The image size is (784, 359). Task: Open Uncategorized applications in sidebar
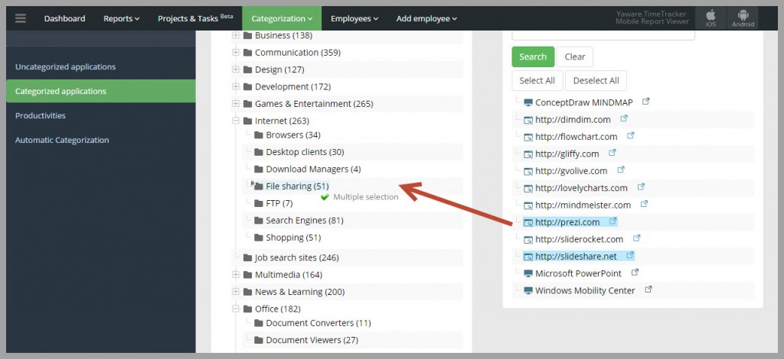click(x=66, y=66)
